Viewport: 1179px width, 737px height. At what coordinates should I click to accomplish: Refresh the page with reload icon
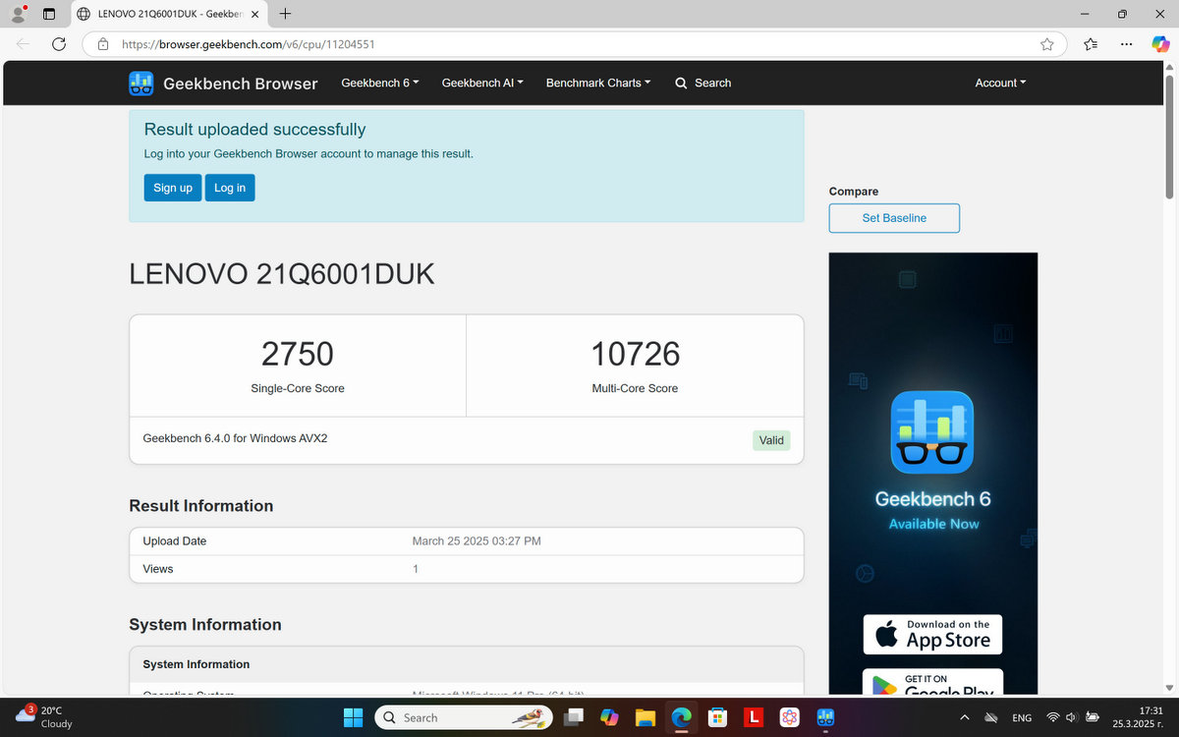tap(58, 44)
